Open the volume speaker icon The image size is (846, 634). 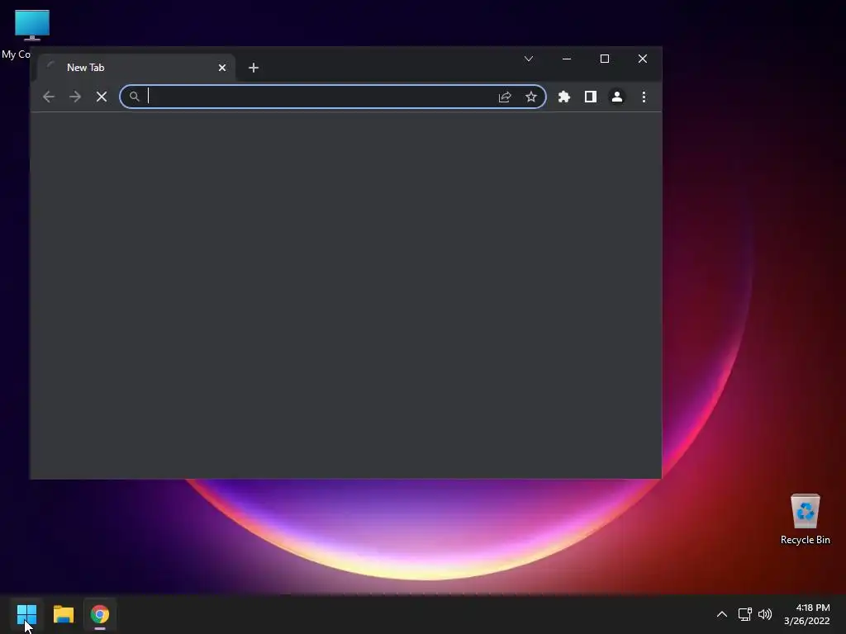click(765, 614)
